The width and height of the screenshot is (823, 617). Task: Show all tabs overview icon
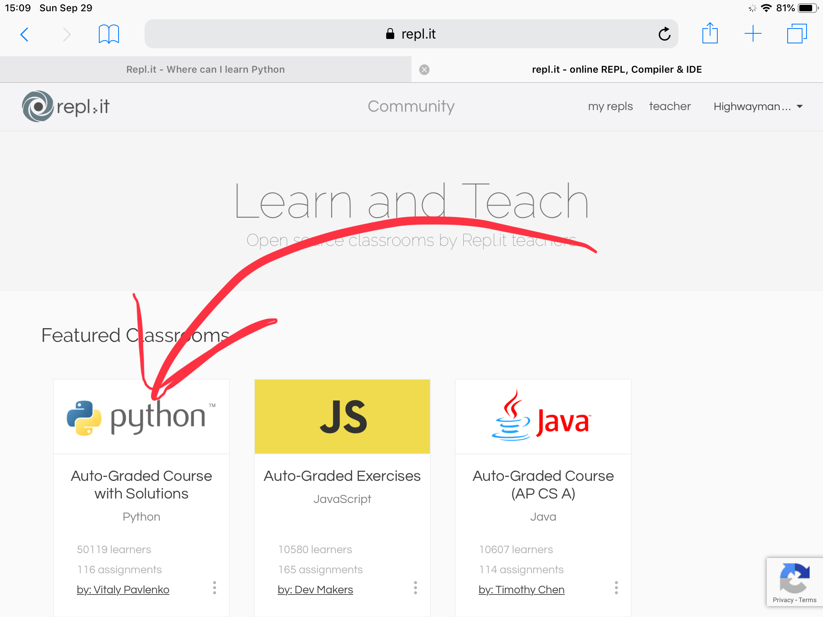[x=797, y=33]
